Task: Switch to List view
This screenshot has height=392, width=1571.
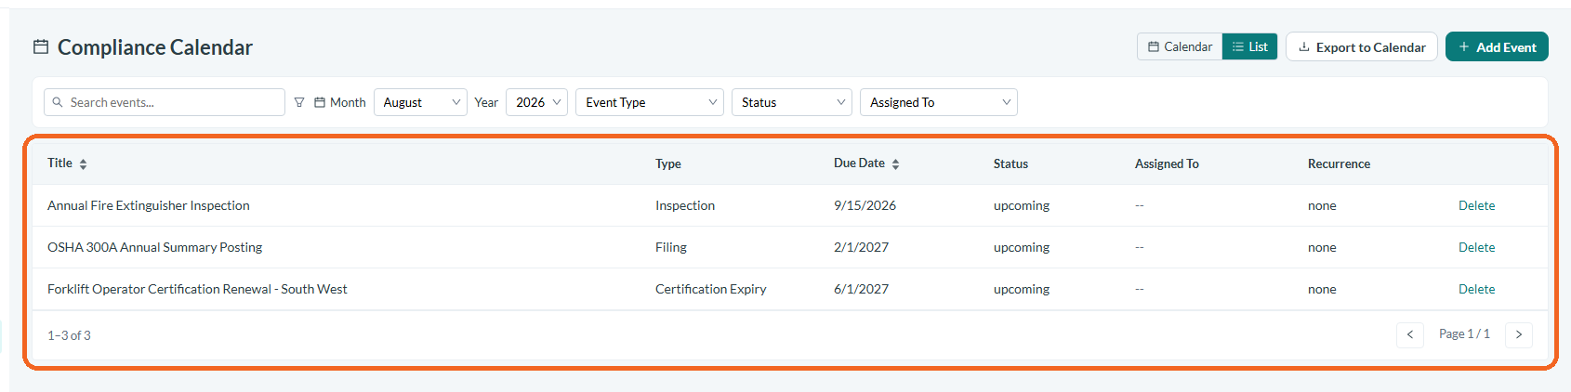Action: tap(1250, 46)
